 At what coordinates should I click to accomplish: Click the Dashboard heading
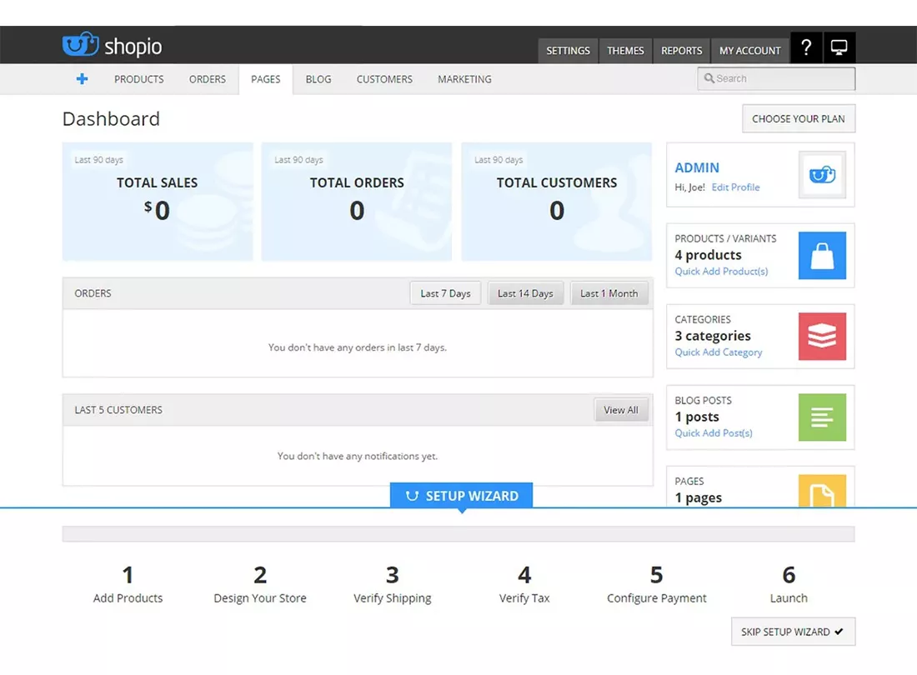point(111,118)
